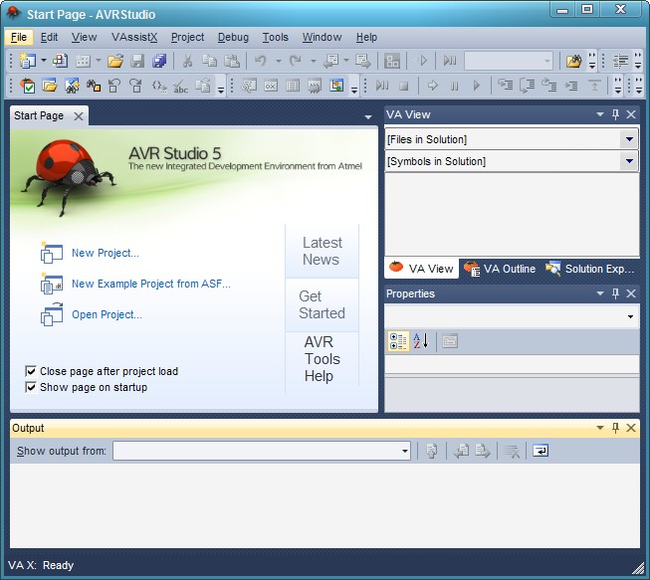The image size is (650, 580).
Task: Open the Latest News section
Action: (323, 251)
